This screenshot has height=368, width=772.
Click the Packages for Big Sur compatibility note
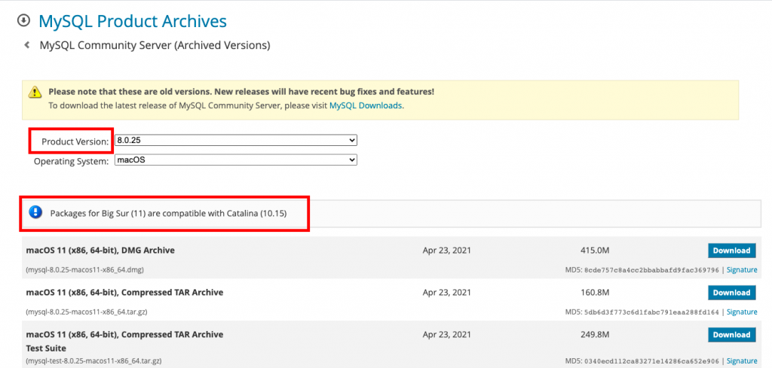click(168, 213)
